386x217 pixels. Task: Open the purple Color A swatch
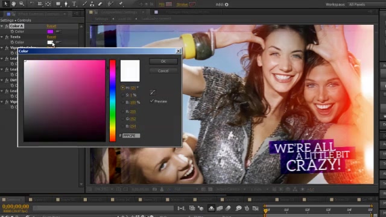click(50, 31)
